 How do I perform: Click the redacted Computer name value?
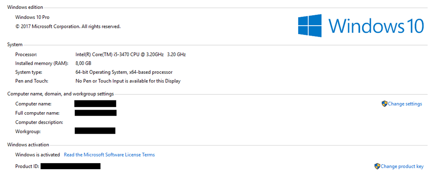pyautogui.click(x=95, y=104)
